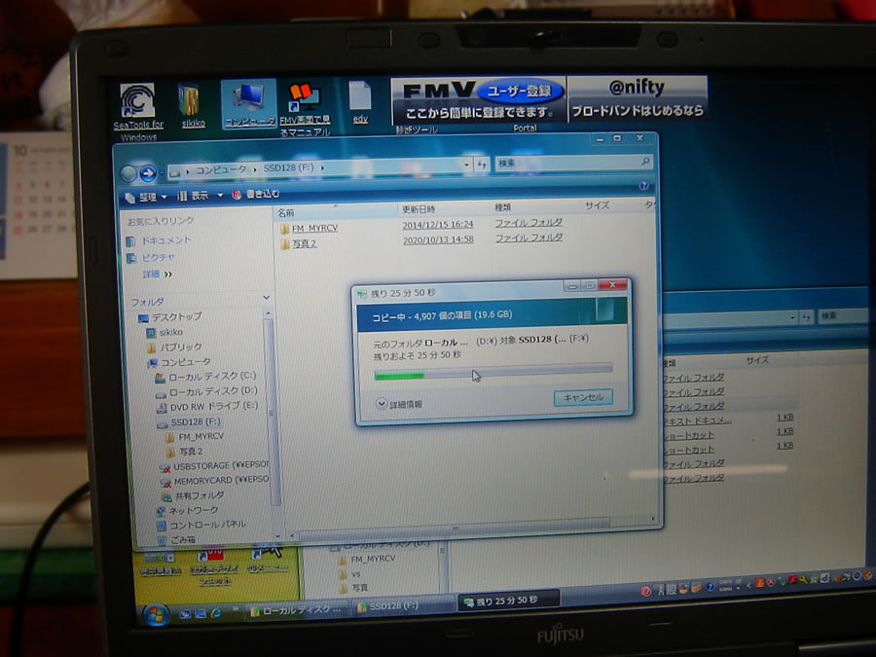
Task: Select ローカル ディスク (D:) in tree
Action: pyautogui.click(x=206, y=391)
